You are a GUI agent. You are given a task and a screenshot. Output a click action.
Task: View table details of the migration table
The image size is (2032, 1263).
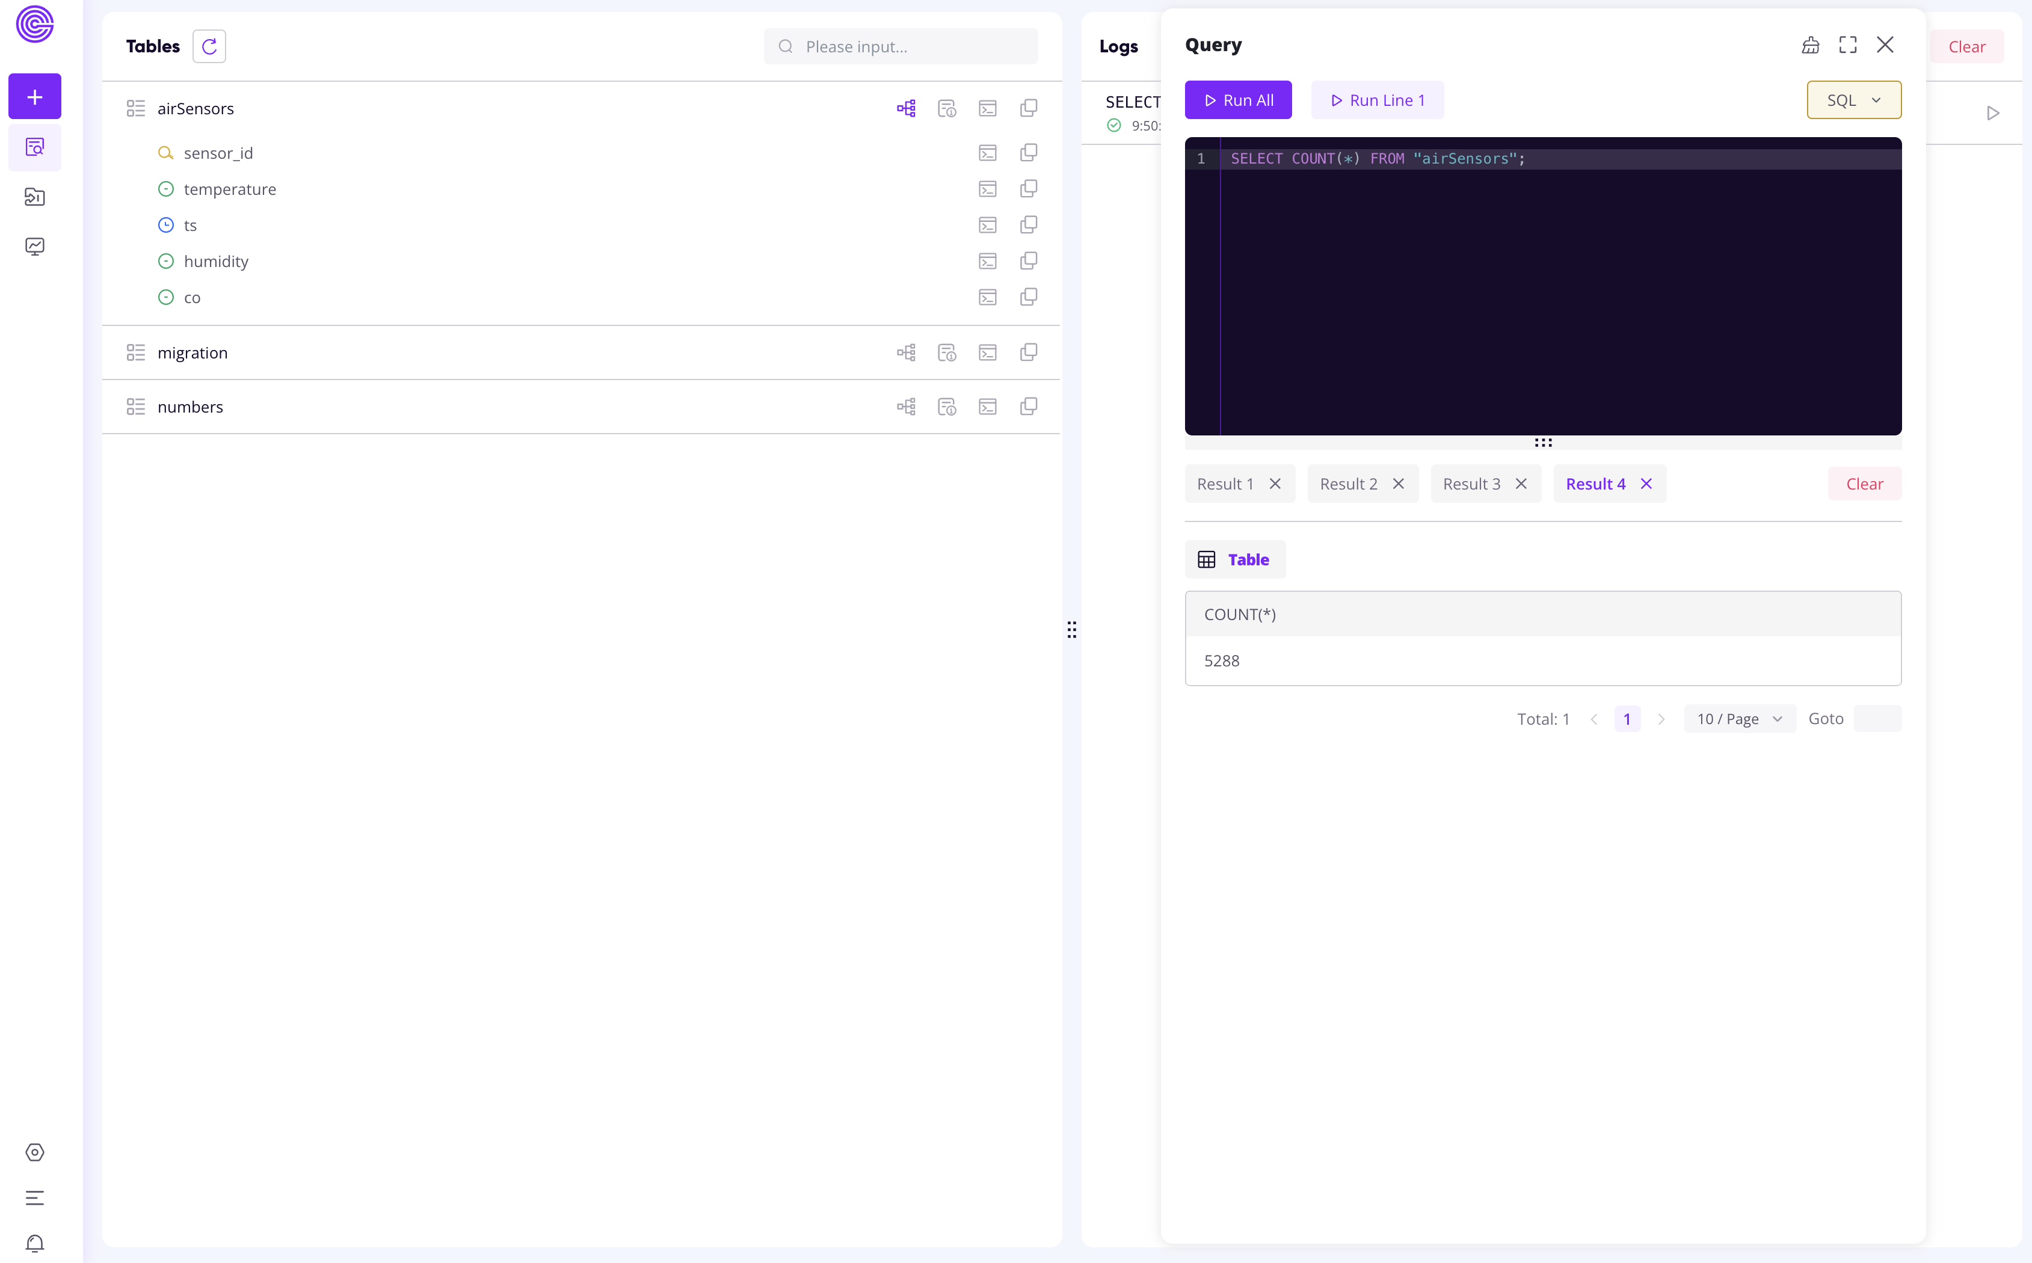tap(947, 352)
